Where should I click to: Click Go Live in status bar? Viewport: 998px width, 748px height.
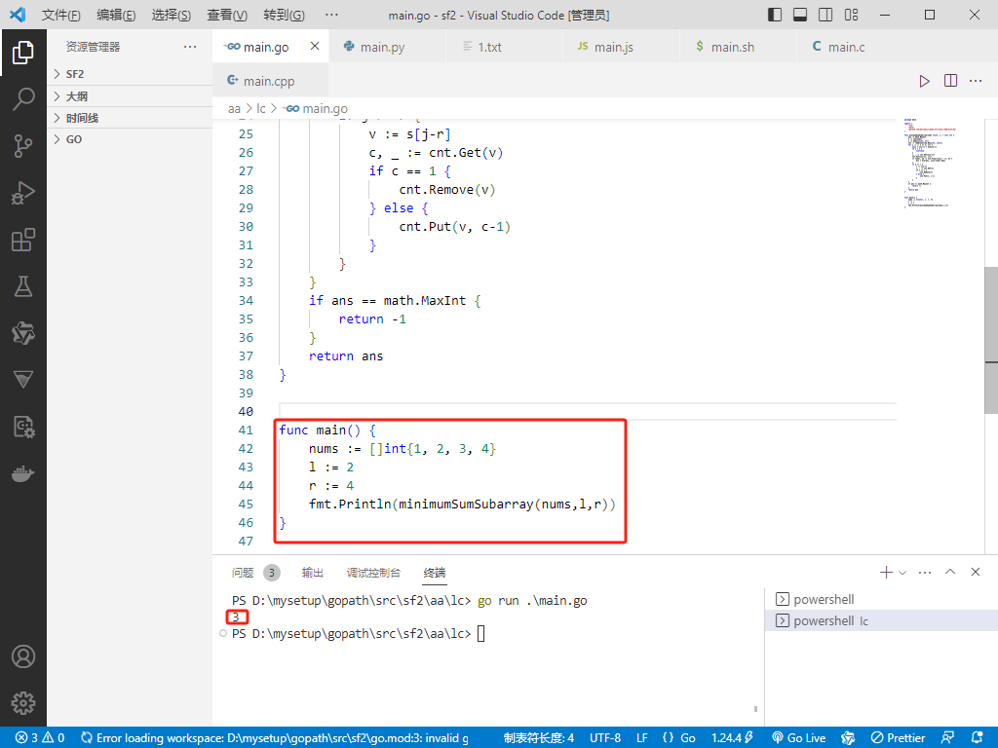coord(799,738)
